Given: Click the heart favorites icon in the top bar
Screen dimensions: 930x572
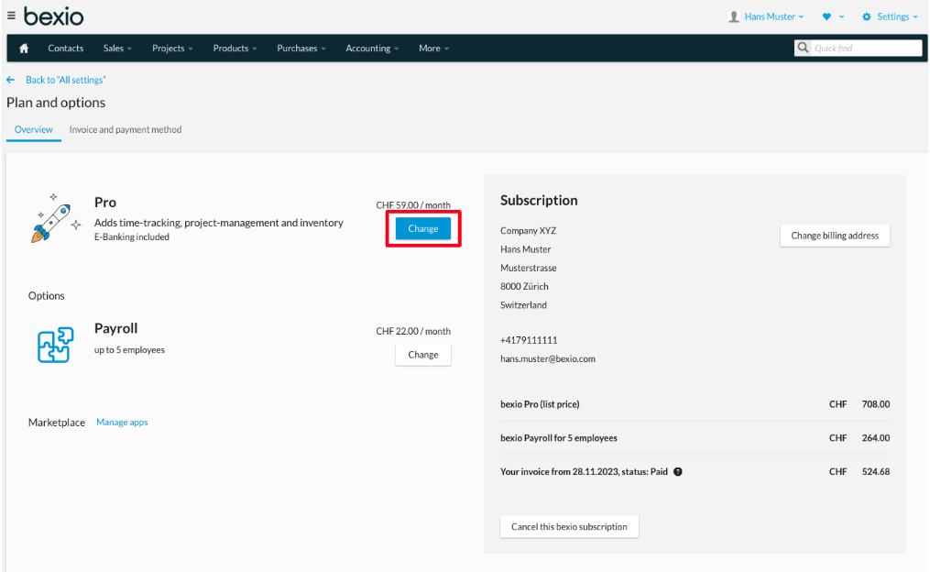Looking at the screenshot, I should tap(826, 16).
